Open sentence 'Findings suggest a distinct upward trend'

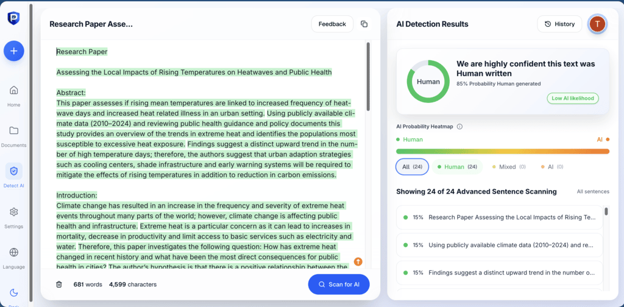[500, 273]
